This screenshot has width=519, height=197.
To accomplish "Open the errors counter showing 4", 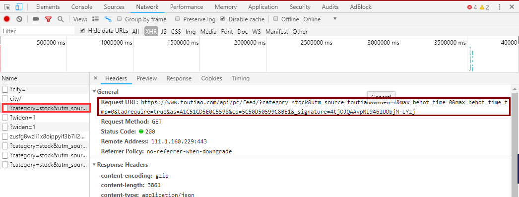I will tap(472, 7).
